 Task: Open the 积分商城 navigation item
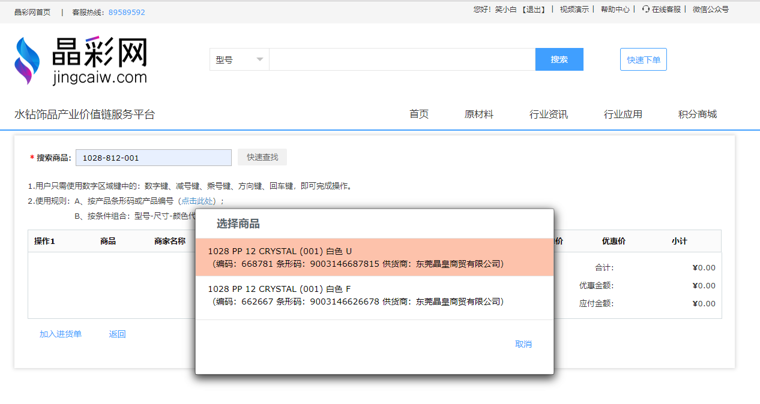point(697,114)
